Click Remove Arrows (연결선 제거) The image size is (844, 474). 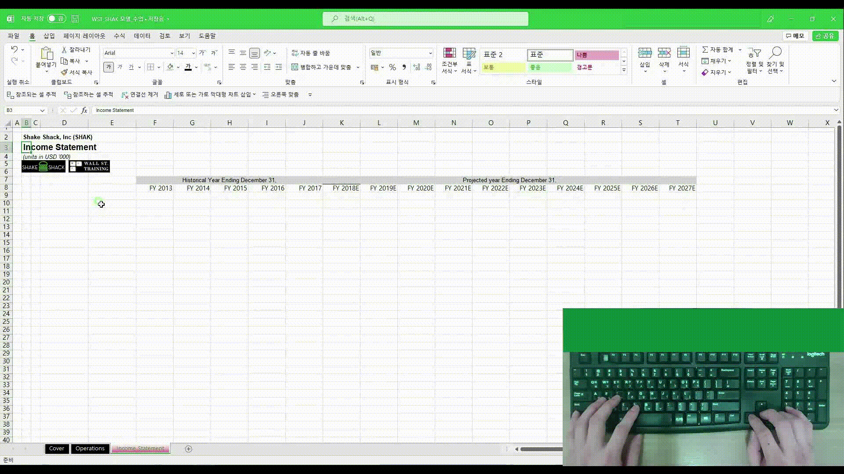[140, 94]
